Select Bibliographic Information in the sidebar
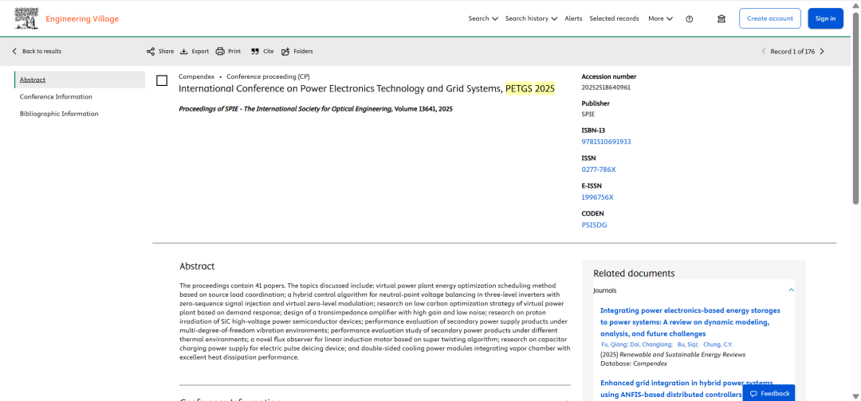The height and width of the screenshot is (401, 861). coord(59,114)
